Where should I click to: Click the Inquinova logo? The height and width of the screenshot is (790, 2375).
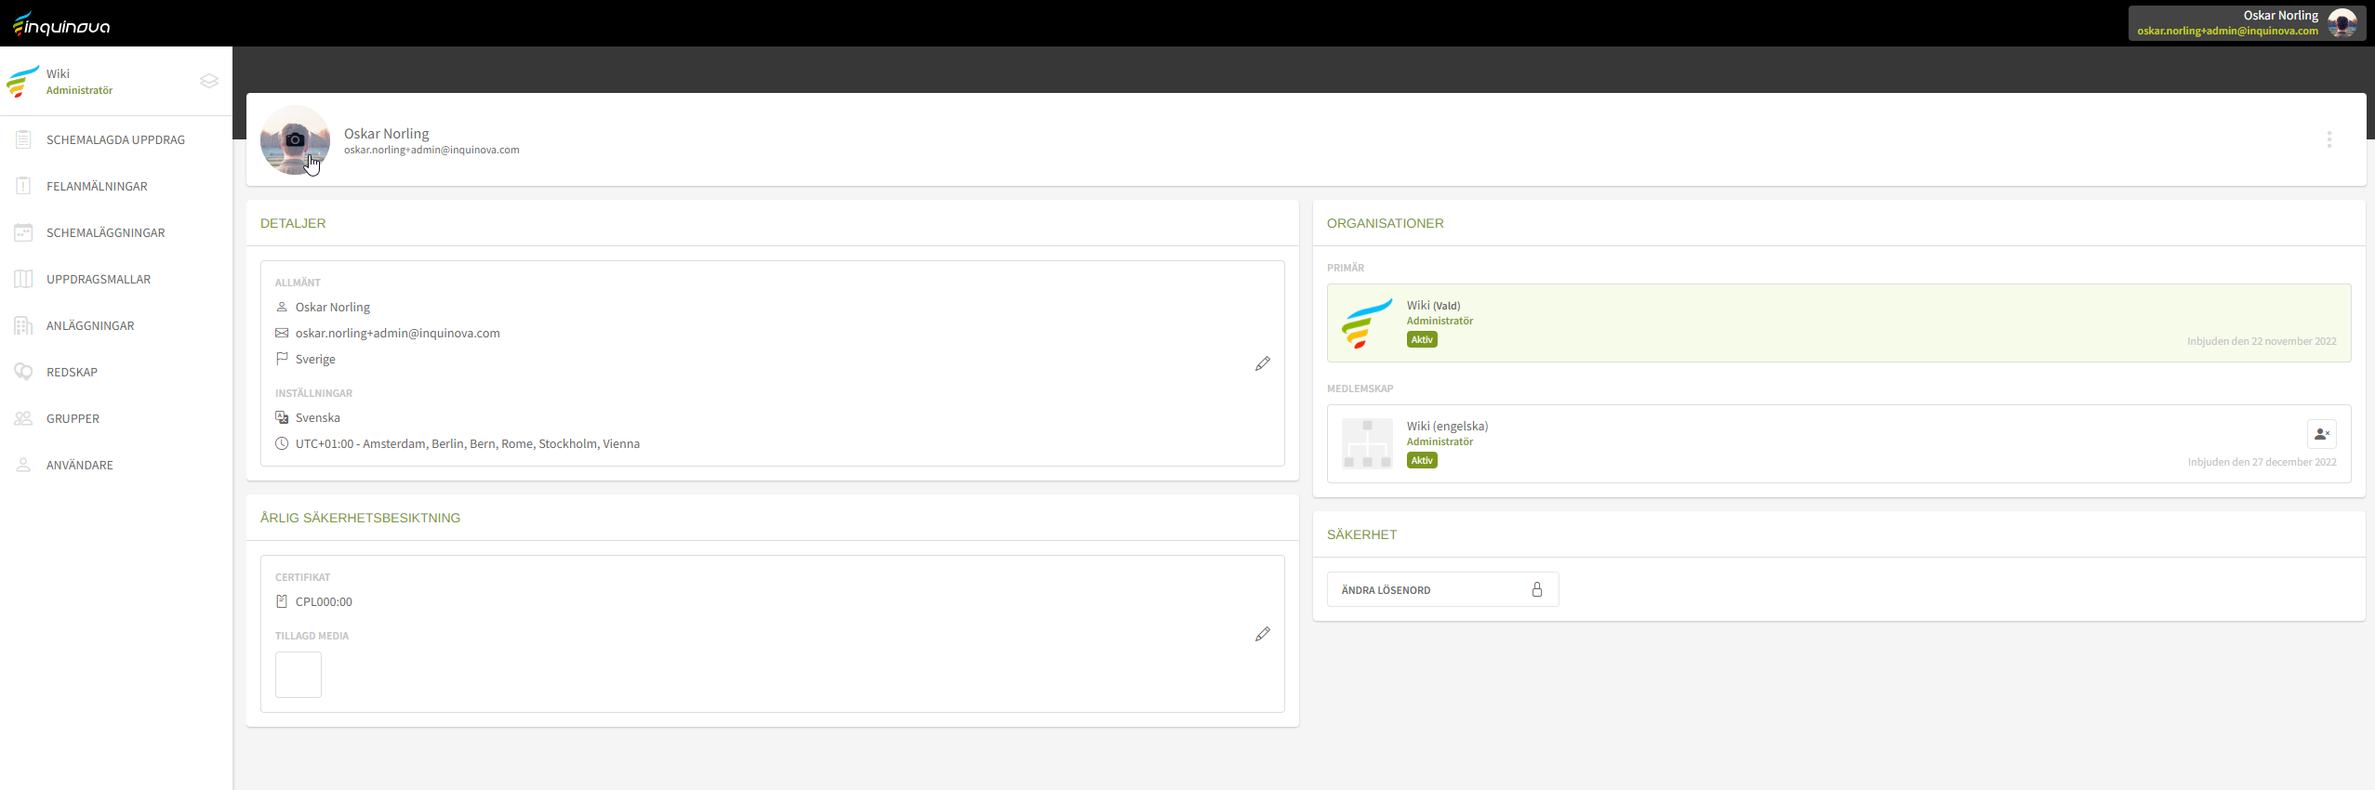[61, 24]
